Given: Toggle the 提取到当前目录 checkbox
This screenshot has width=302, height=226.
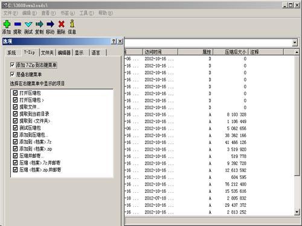Looking at the screenshot, I should (x=15, y=114).
